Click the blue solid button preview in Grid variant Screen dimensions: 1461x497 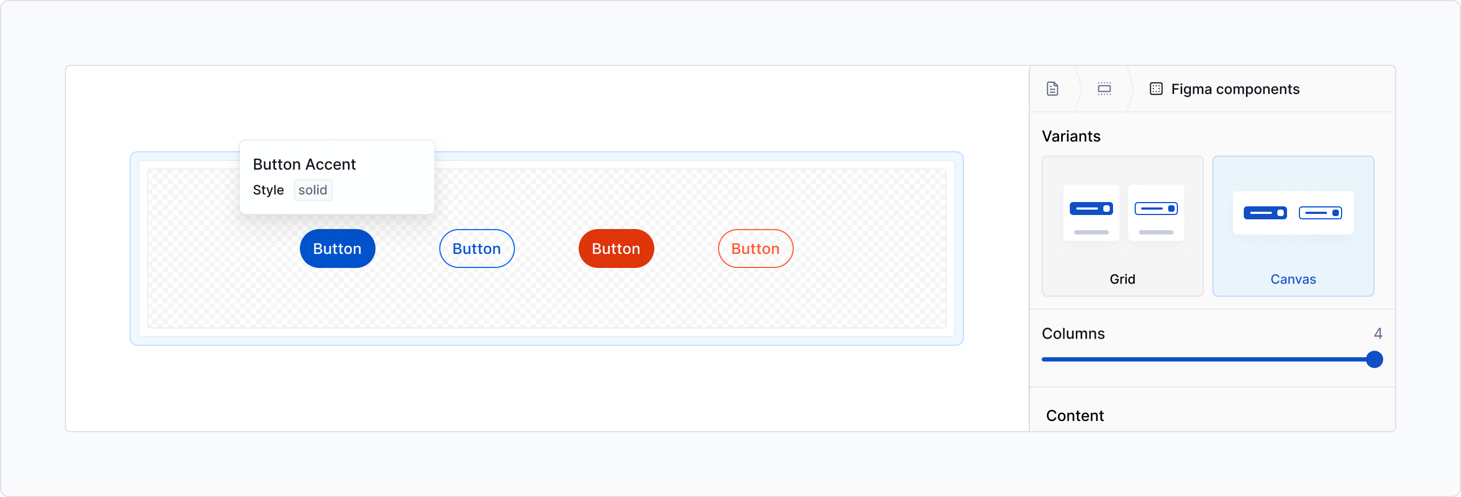click(x=1091, y=208)
